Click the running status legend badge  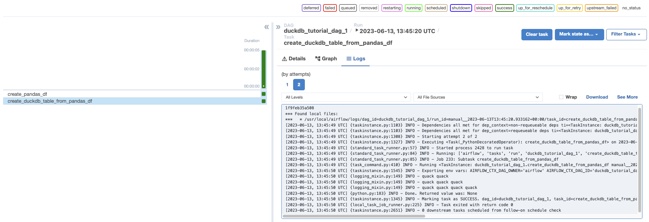click(x=413, y=8)
